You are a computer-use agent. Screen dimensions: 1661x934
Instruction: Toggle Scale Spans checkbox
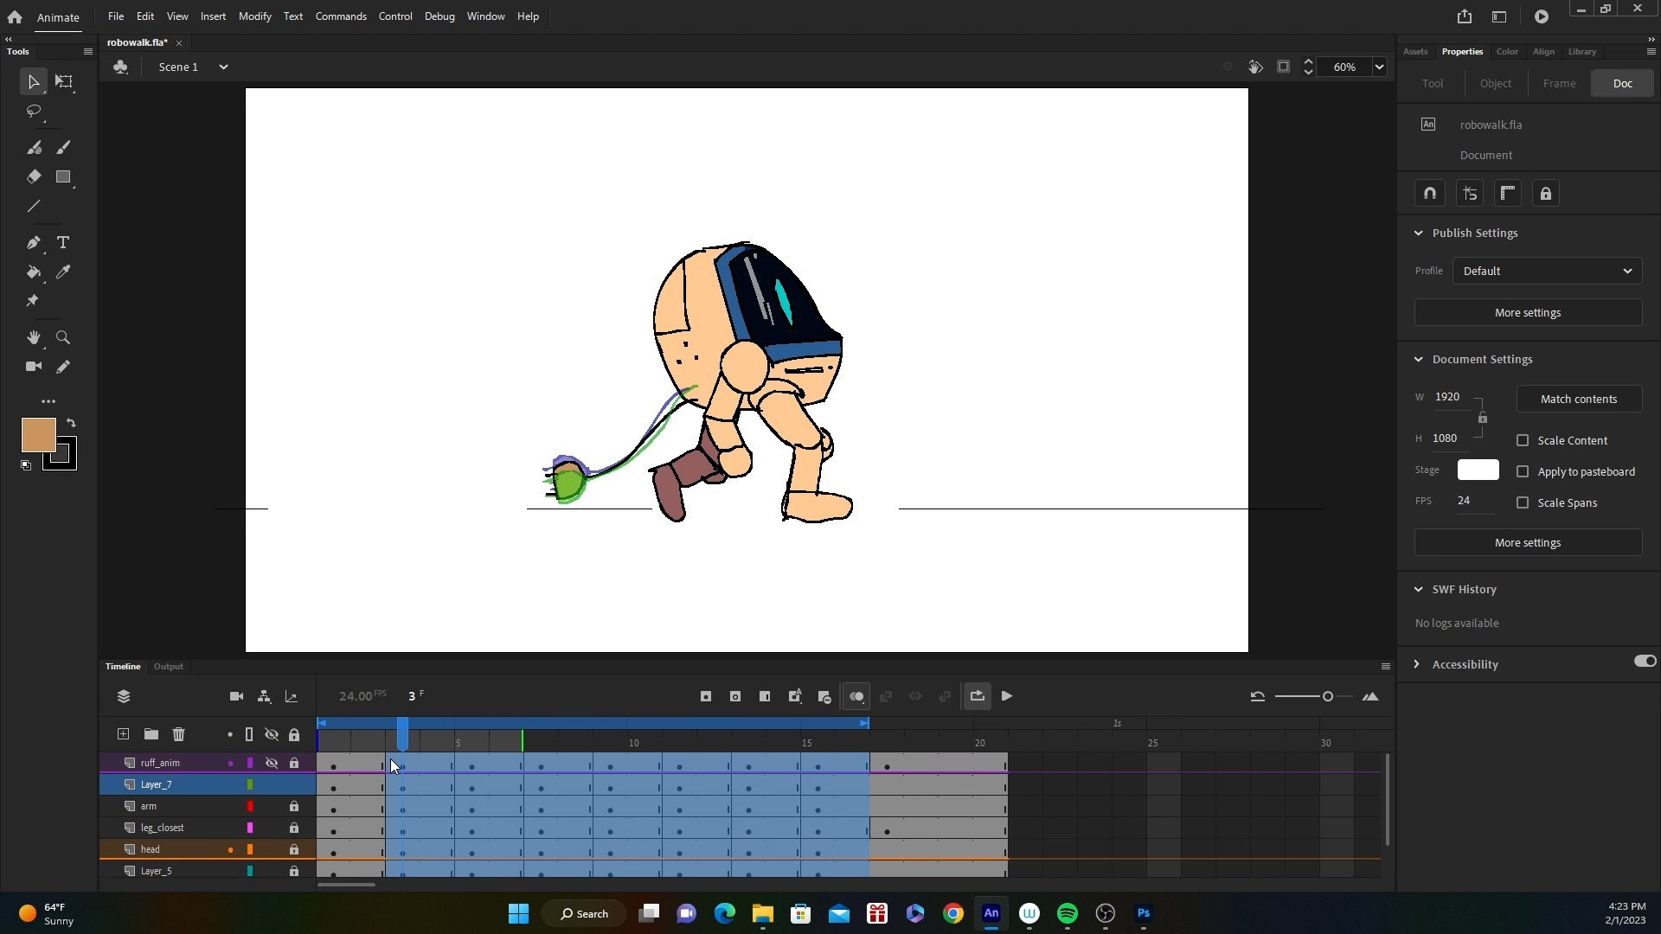click(x=1522, y=503)
